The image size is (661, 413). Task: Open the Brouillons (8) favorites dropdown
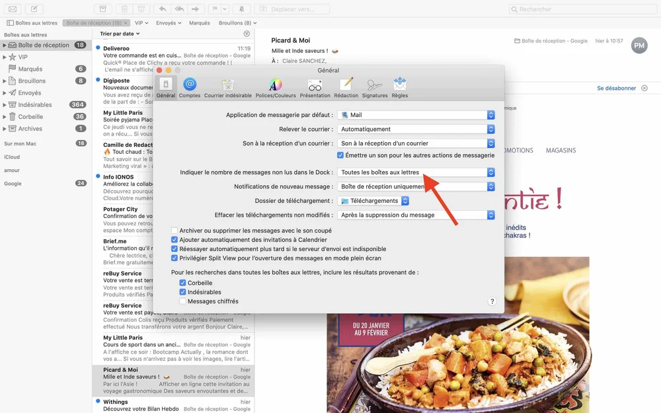pyautogui.click(x=238, y=22)
